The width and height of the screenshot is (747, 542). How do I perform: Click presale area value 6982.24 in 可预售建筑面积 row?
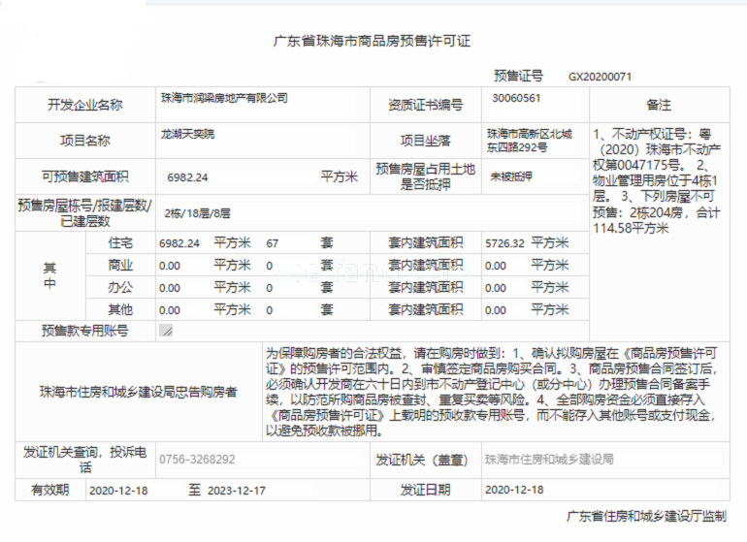pos(187,177)
